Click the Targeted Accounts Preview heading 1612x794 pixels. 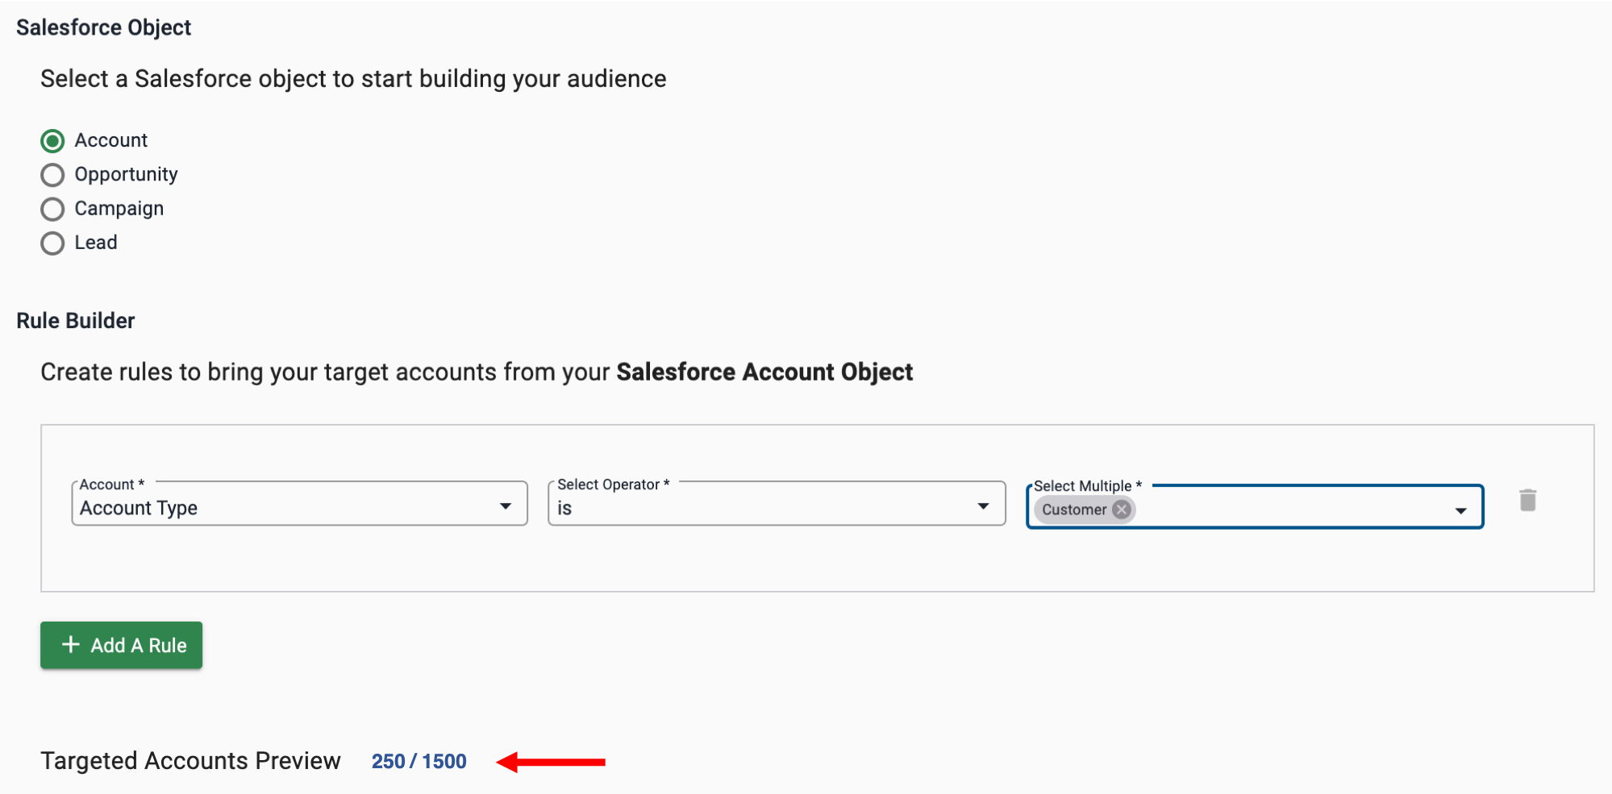click(191, 761)
